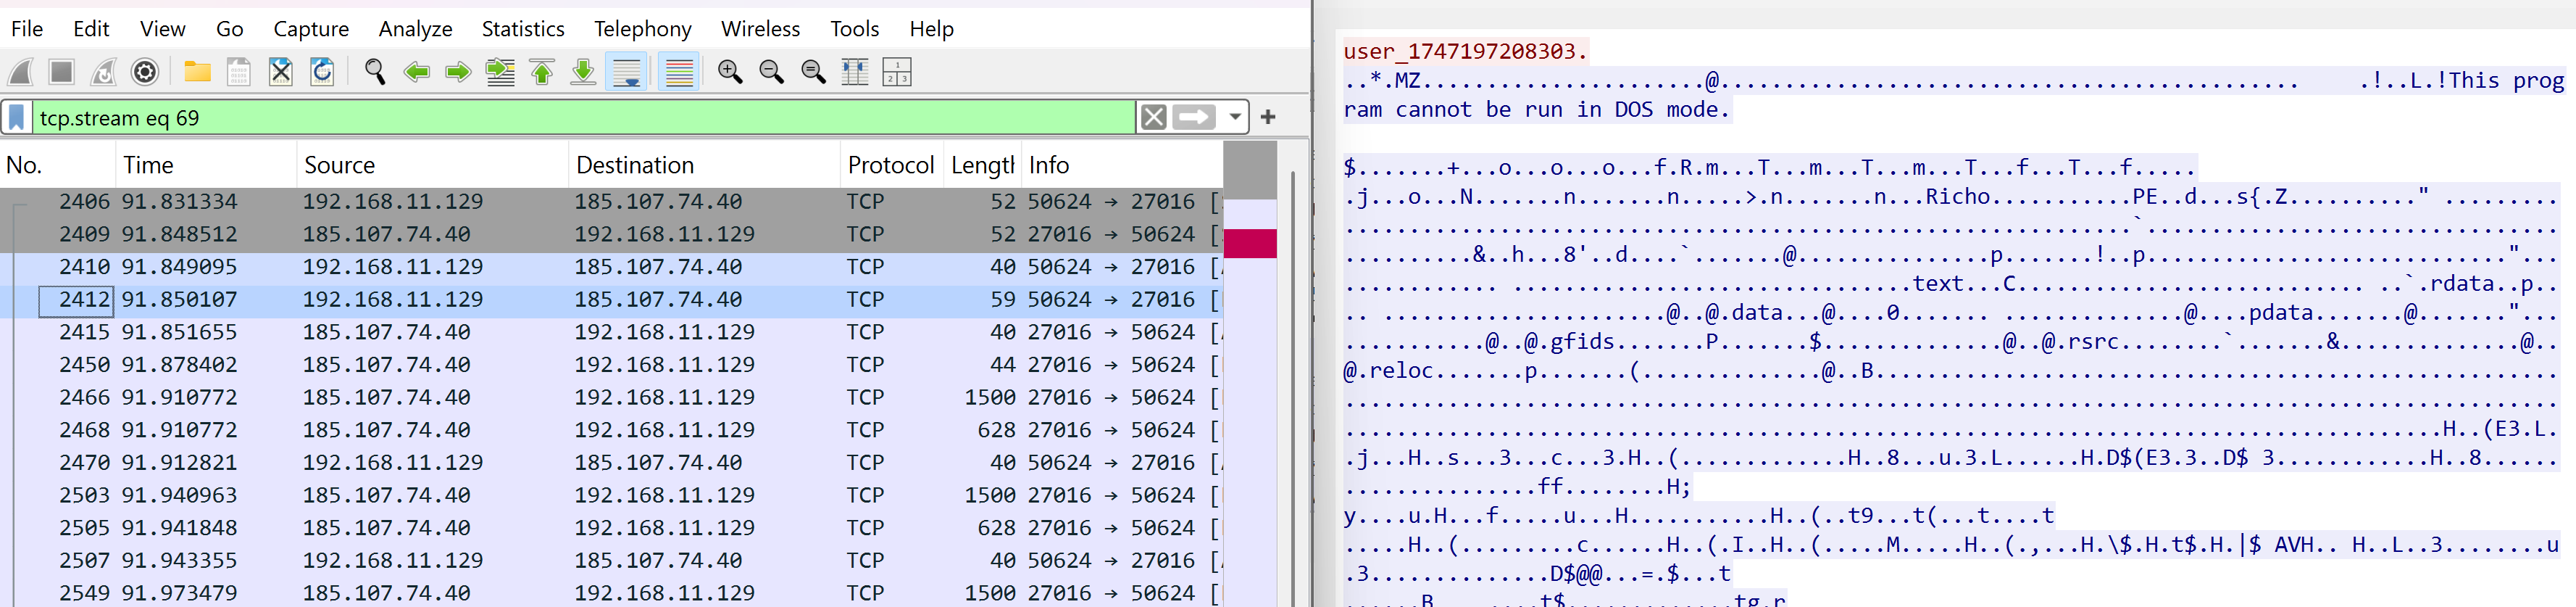
Task: Zoom in on packet list text
Action: [730, 72]
